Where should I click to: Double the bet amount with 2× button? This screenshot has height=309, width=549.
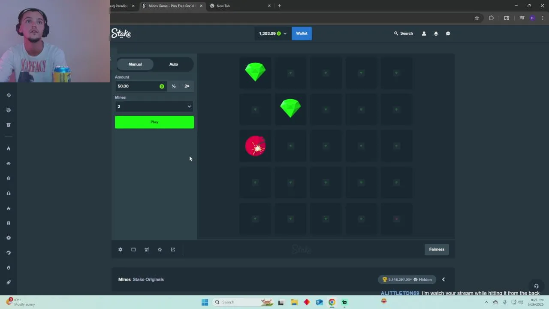point(187,86)
